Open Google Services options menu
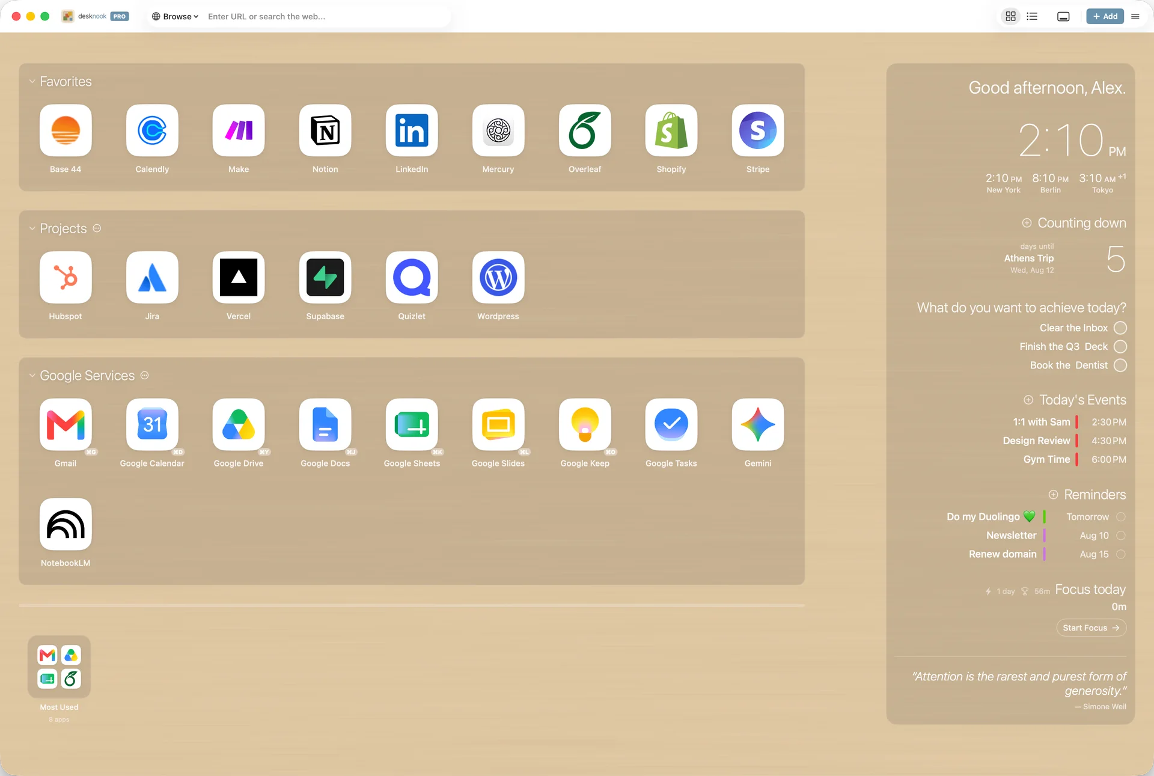 [x=145, y=376]
